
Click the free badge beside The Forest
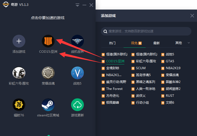click(103, 89)
